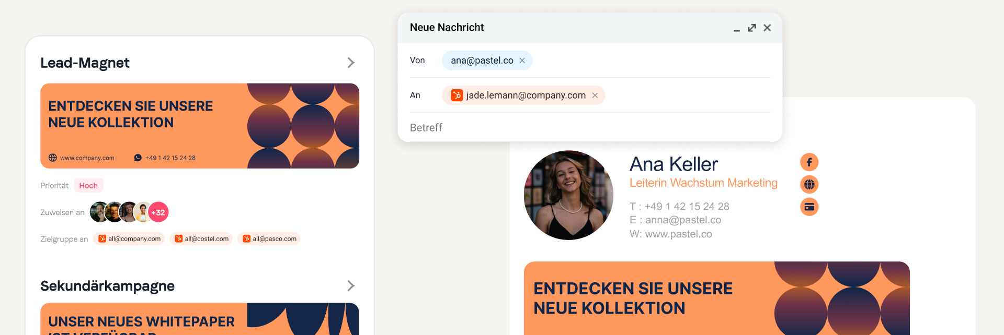Click the HubSpot icon in all@costel.com chip
The width and height of the screenshot is (1004, 335).
pos(178,238)
